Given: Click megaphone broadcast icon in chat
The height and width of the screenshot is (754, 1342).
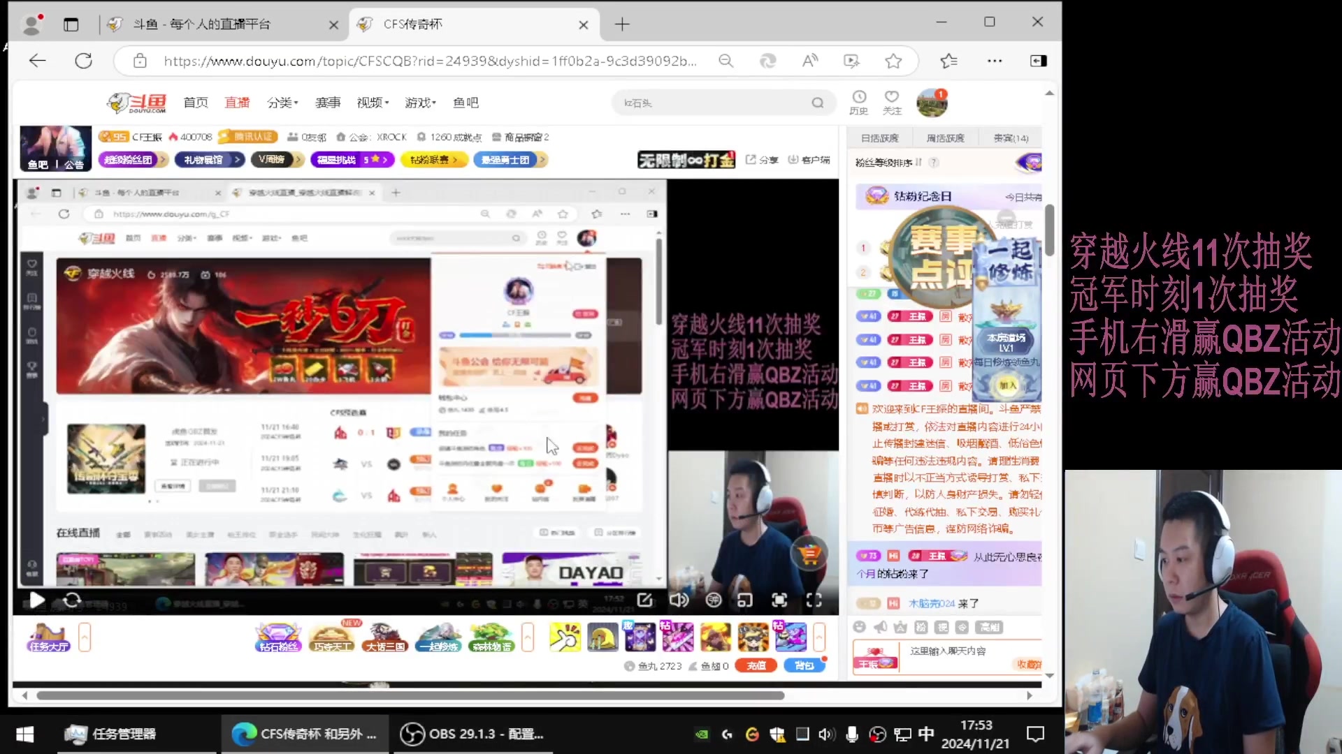Looking at the screenshot, I should 880,627.
